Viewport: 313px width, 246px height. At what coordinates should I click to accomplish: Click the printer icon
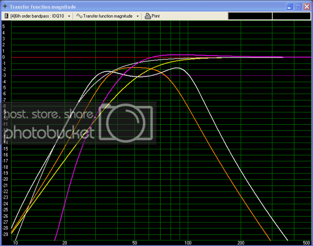pos(148,16)
